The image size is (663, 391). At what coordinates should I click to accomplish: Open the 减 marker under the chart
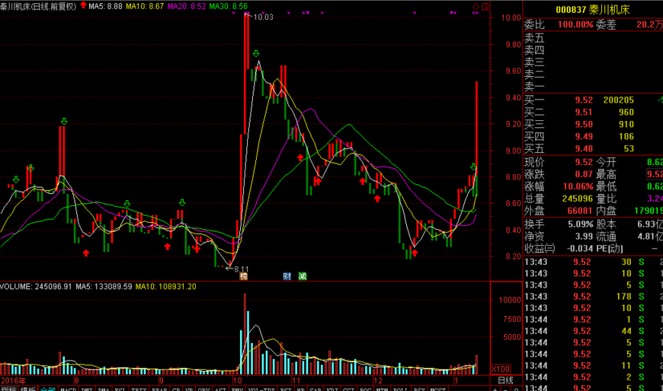coord(303,276)
